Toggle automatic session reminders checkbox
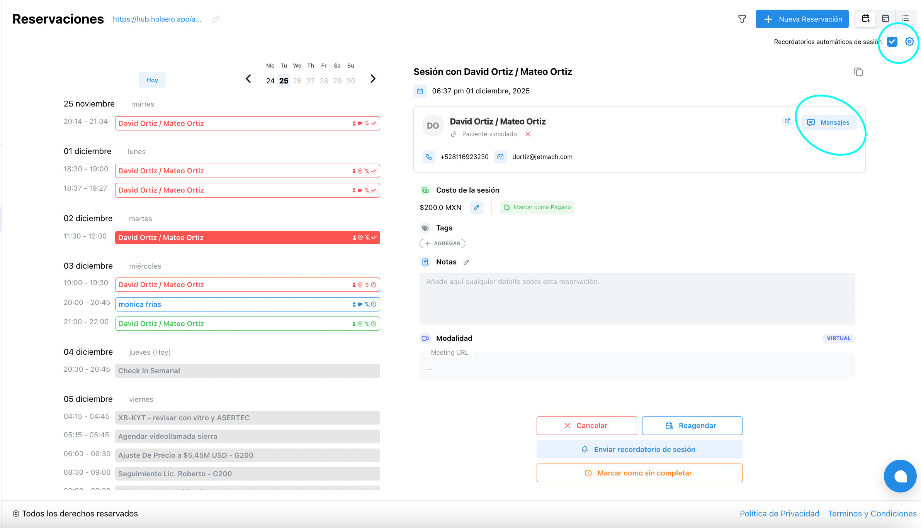This screenshot has height=528, width=921. coord(892,41)
